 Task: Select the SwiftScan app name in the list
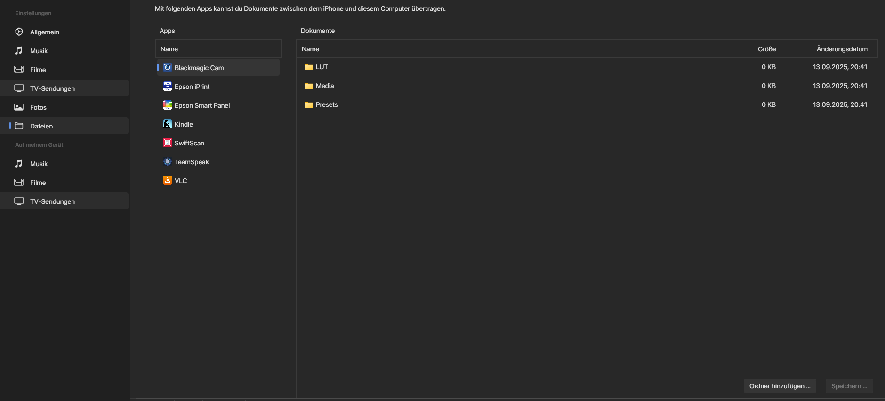tap(189, 143)
